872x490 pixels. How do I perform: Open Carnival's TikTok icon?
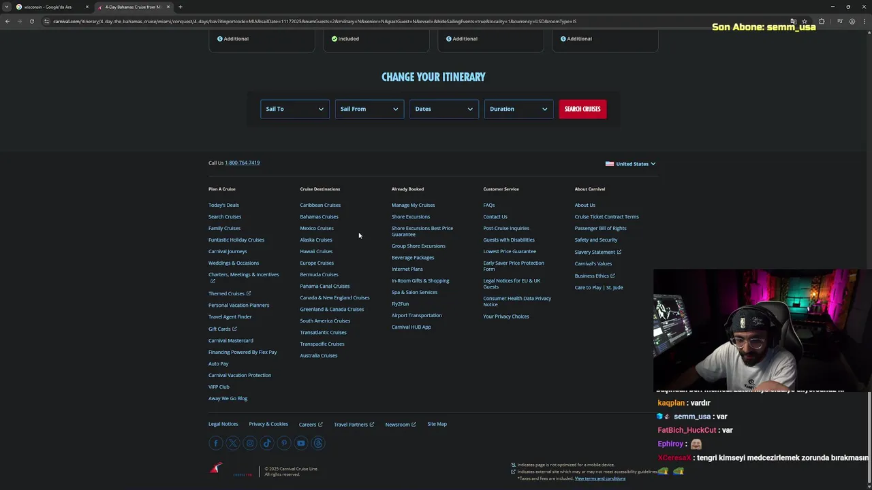[x=267, y=443]
